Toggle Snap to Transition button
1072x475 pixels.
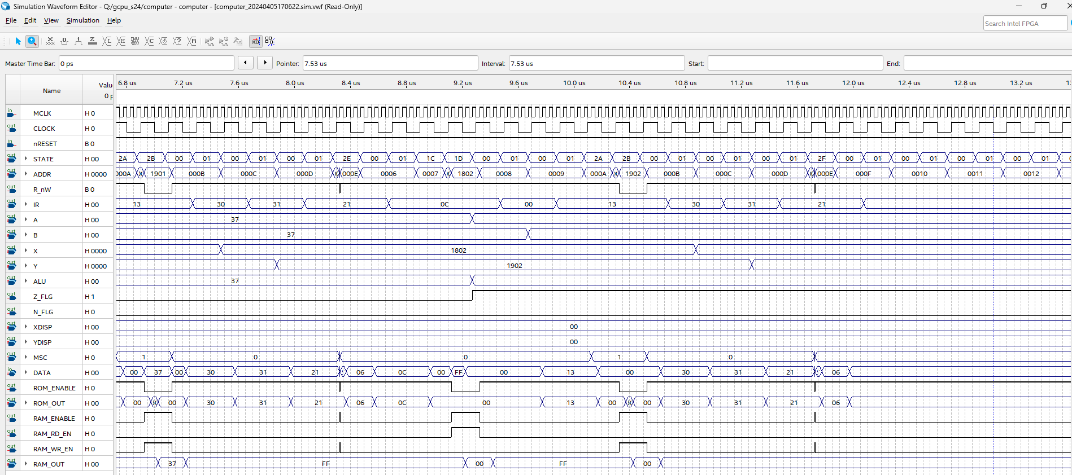coord(256,41)
